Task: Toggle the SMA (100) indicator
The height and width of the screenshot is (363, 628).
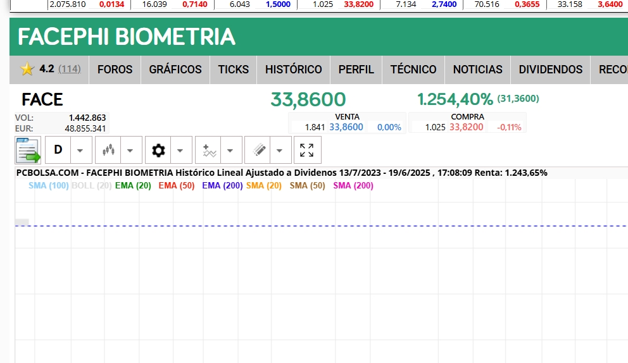Action: [x=49, y=186]
